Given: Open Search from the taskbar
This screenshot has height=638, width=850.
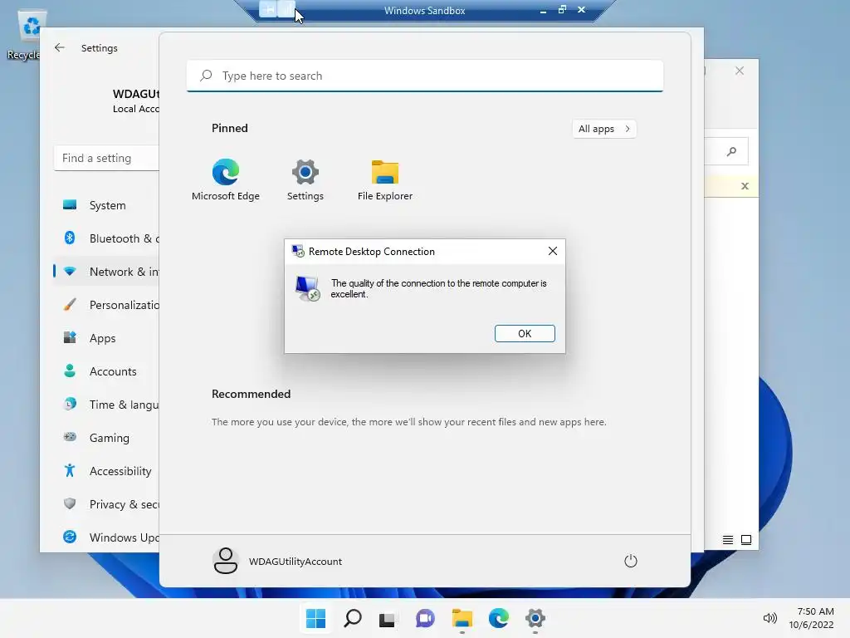Looking at the screenshot, I should 352,618.
